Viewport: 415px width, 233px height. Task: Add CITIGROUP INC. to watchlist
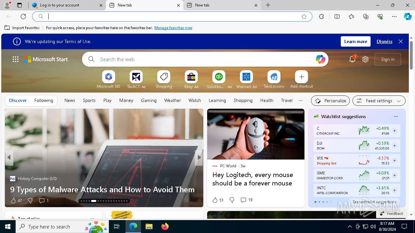[395, 131]
